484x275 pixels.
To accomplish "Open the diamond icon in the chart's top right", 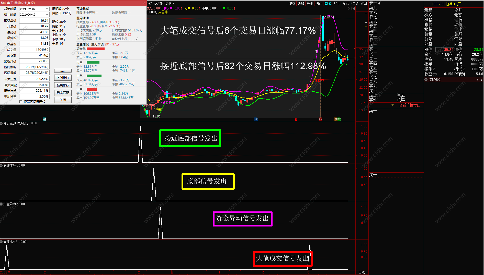I will [348, 8].
